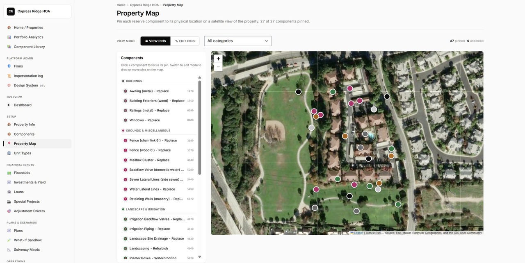The width and height of the screenshot is (525, 263).
Task: Select Fence (chain link 6') pin dot
Action: click(126, 141)
